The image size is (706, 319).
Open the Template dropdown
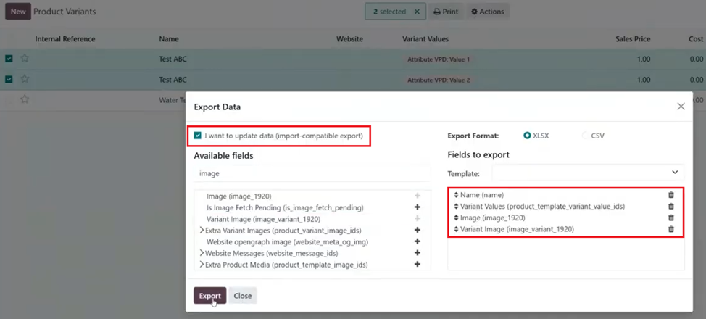coord(587,173)
